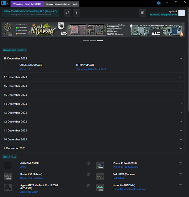Click the chip hardware icon button
This screenshot has height=197, width=189.
click(x=142, y=13)
